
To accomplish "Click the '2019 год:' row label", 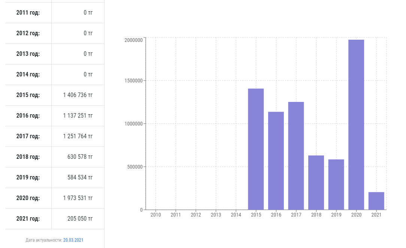I will coord(28,178).
